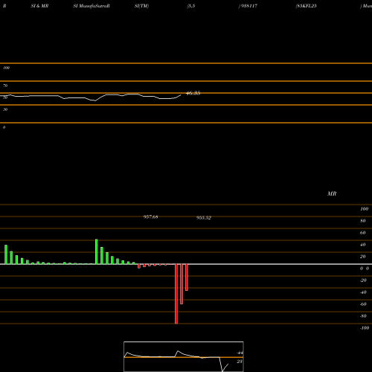Click the 'SI(TM)' header text
Viewport: 372px width, 372px height.
[x=141, y=6]
